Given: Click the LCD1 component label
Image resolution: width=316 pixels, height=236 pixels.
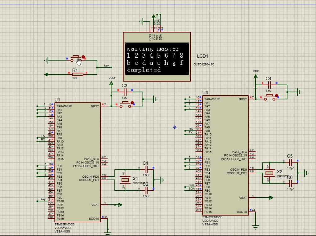Looking at the screenshot, I should pos(203,56).
